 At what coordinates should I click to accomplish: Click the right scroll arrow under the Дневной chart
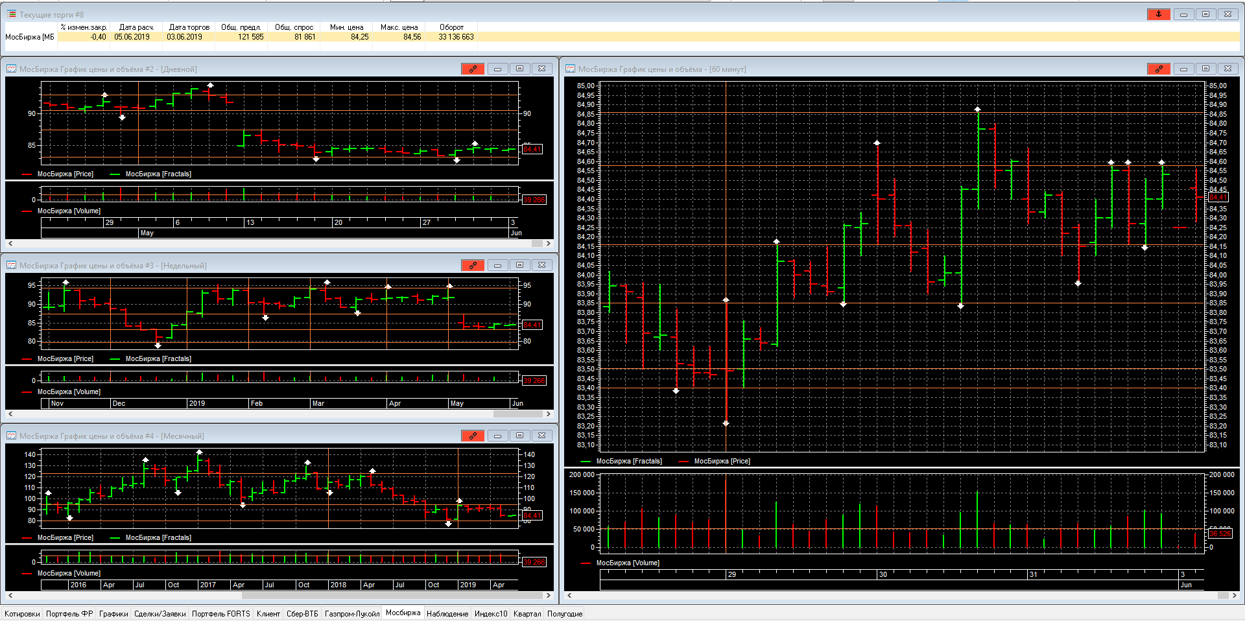tap(549, 244)
